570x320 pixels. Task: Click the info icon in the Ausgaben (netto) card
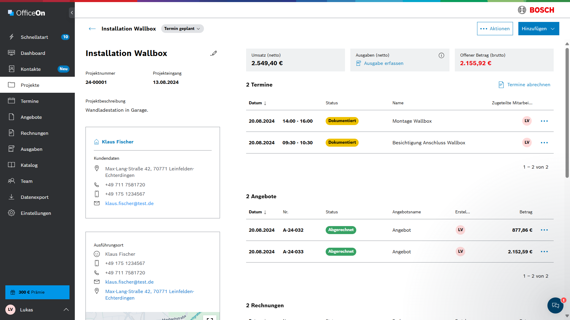[441, 55]
